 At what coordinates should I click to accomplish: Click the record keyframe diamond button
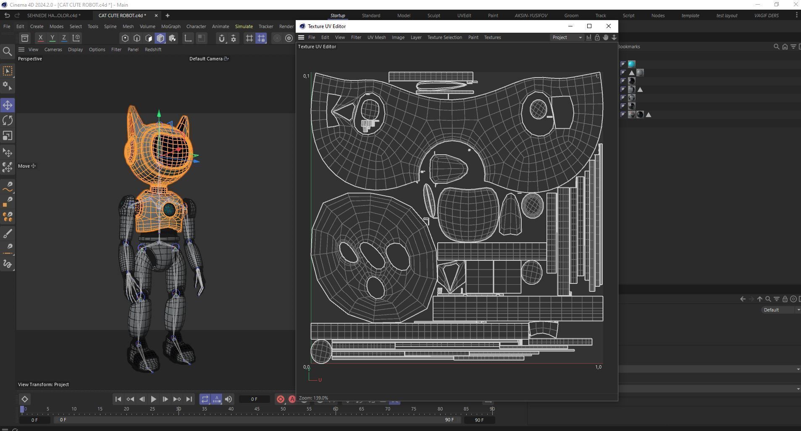[281, 399]
